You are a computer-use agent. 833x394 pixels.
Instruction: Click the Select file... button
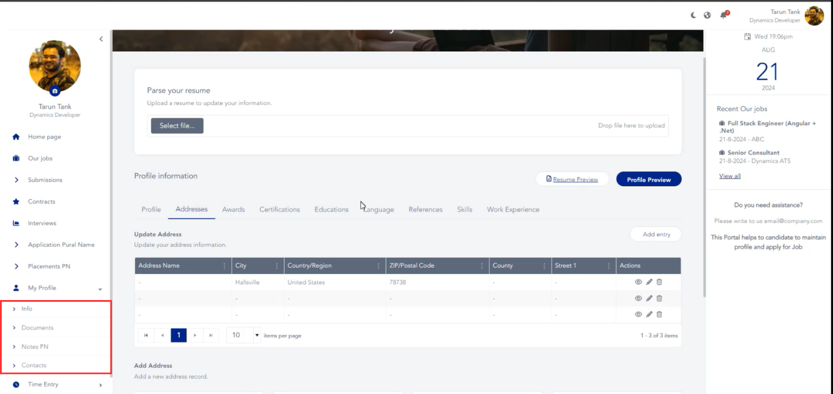click(177, 126)
